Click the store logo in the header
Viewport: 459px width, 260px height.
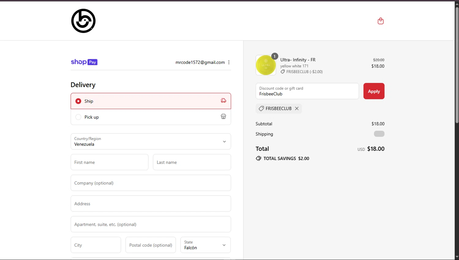pyautogui.click(x=83, y=21)
